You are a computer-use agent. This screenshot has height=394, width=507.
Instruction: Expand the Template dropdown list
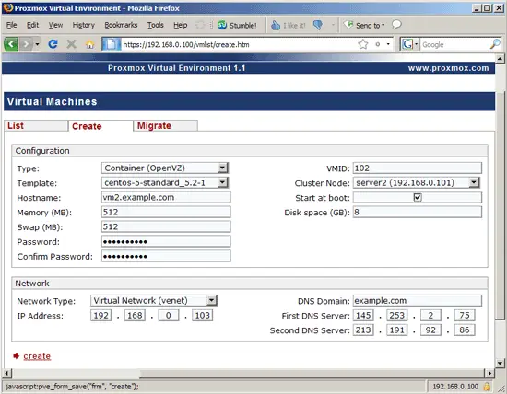coord(165,182)
